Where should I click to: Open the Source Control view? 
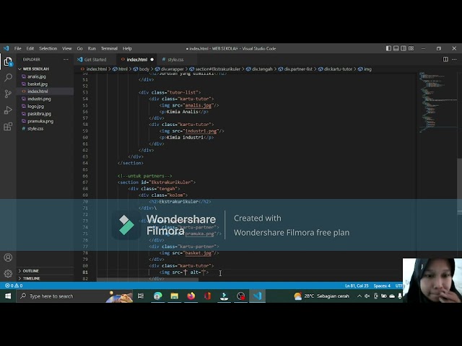coord(8,94)
